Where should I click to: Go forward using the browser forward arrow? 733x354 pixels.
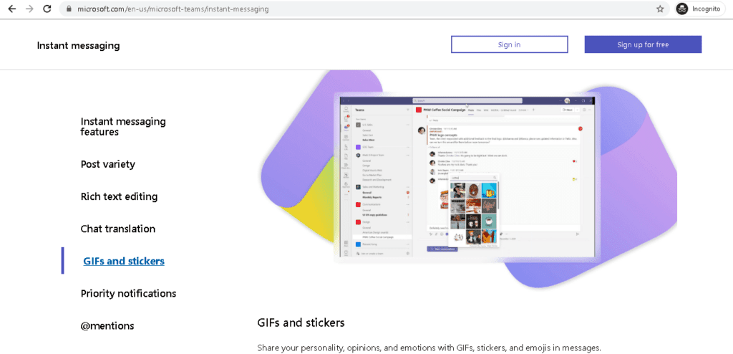(x=29, y=9)
